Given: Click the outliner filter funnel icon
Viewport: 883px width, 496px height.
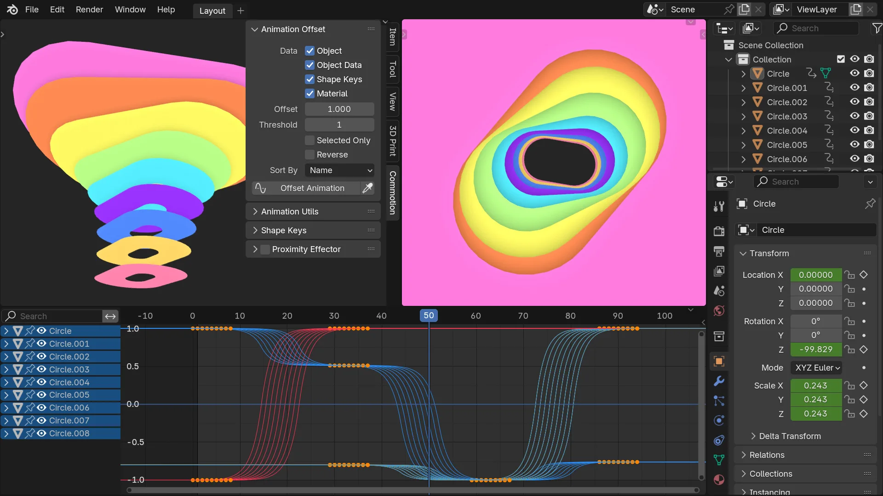Looking at the screenshot, I should tap(877, 28).
